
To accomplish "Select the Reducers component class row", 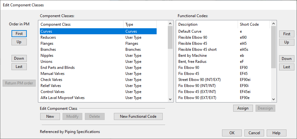I will pos(48,37).
